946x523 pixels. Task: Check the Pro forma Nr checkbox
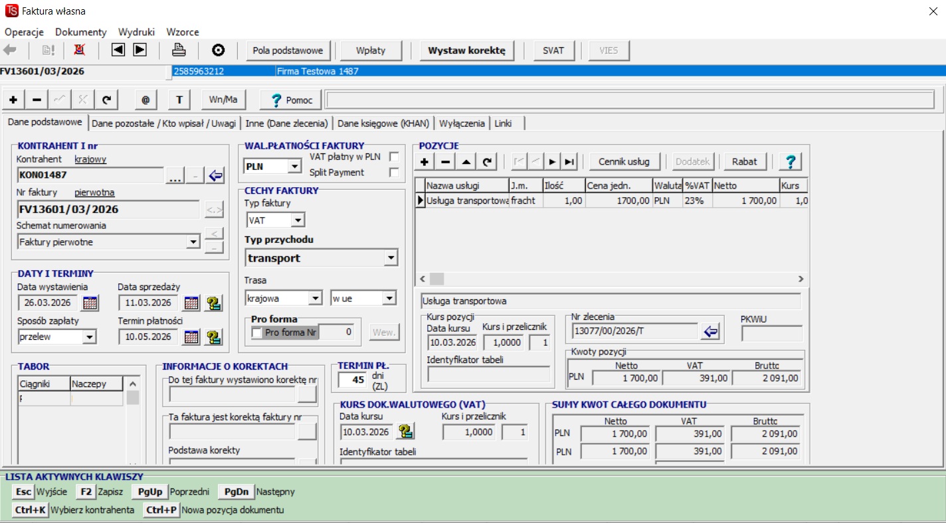257,333
